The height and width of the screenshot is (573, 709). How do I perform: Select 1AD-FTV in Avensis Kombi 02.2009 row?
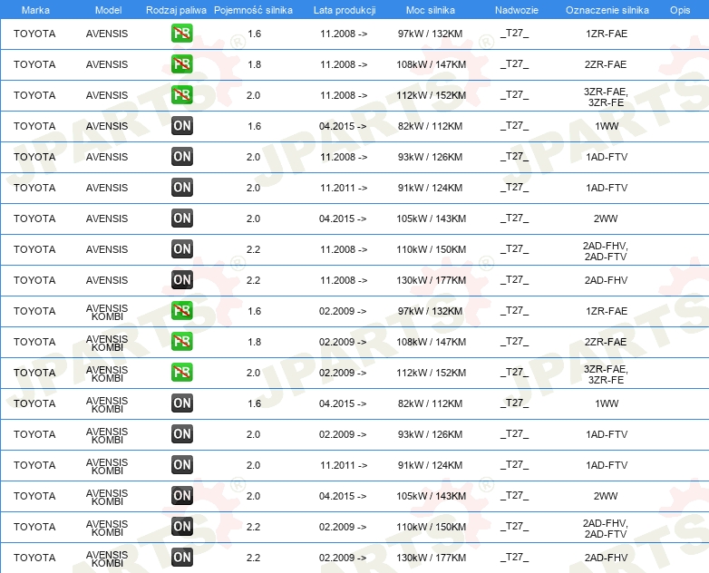[607, 434]
